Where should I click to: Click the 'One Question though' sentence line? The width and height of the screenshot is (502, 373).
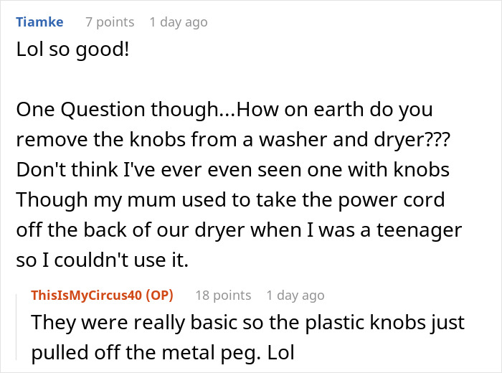point(224,110)
